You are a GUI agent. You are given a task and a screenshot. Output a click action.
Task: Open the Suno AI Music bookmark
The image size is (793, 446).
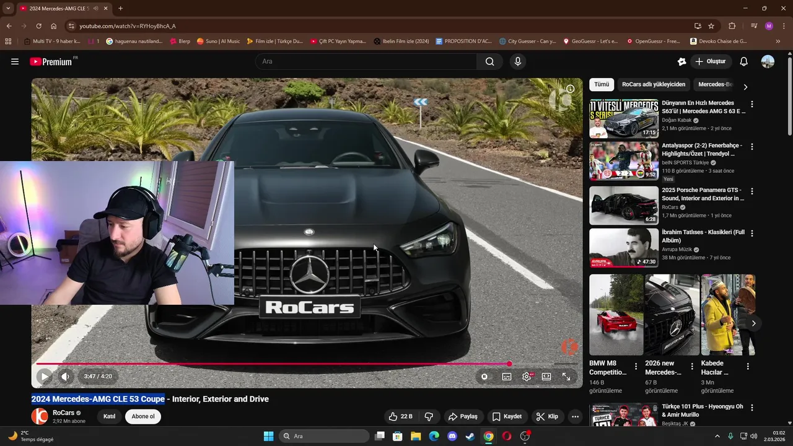point(218,42)
